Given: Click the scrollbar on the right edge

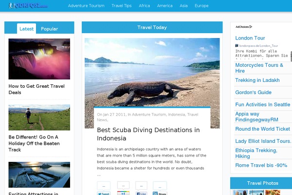Looking at the screenshot, I should pos(291,57).
